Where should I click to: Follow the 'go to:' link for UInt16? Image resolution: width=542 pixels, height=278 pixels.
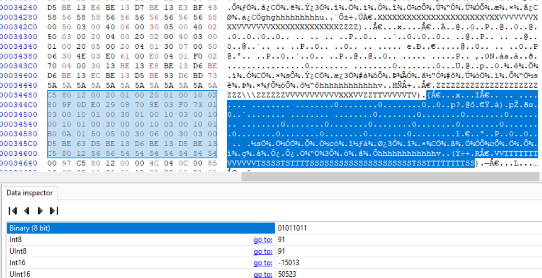click(x=263, y=274)
